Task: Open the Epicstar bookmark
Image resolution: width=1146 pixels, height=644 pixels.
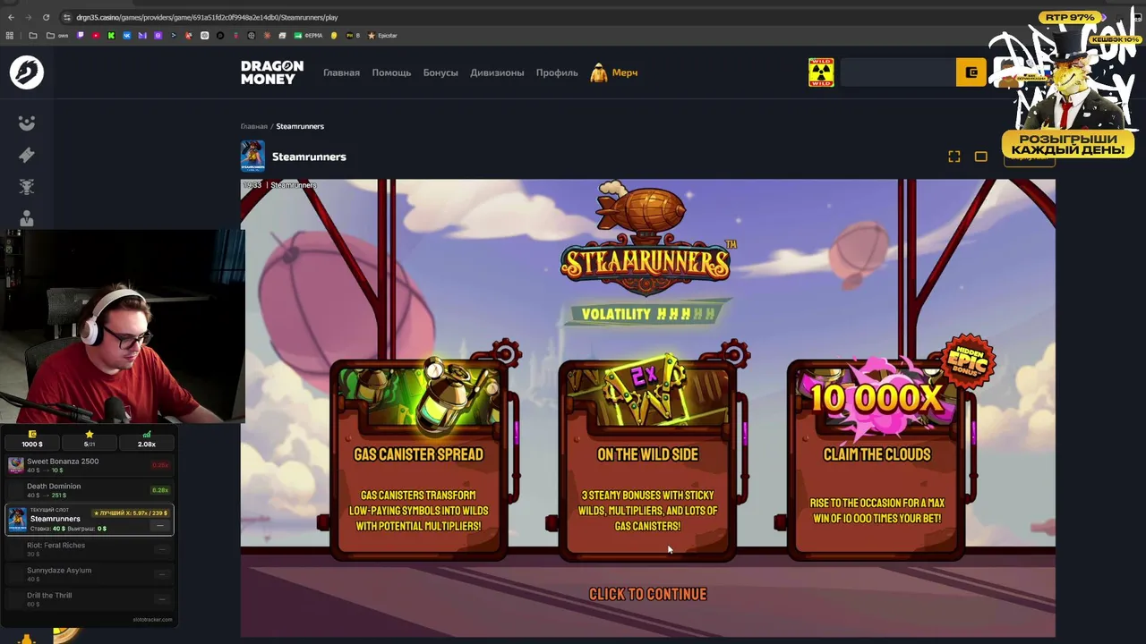Action: pyautogui.click(x=383, y=36)
